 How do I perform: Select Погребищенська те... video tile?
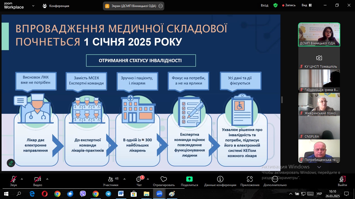319,151
